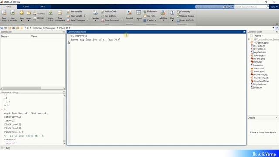Click Save Workspace

pyautogui.click(x=60, y=16)
